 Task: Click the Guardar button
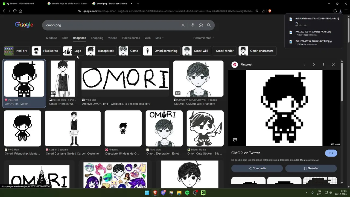[x=311, y=168]
